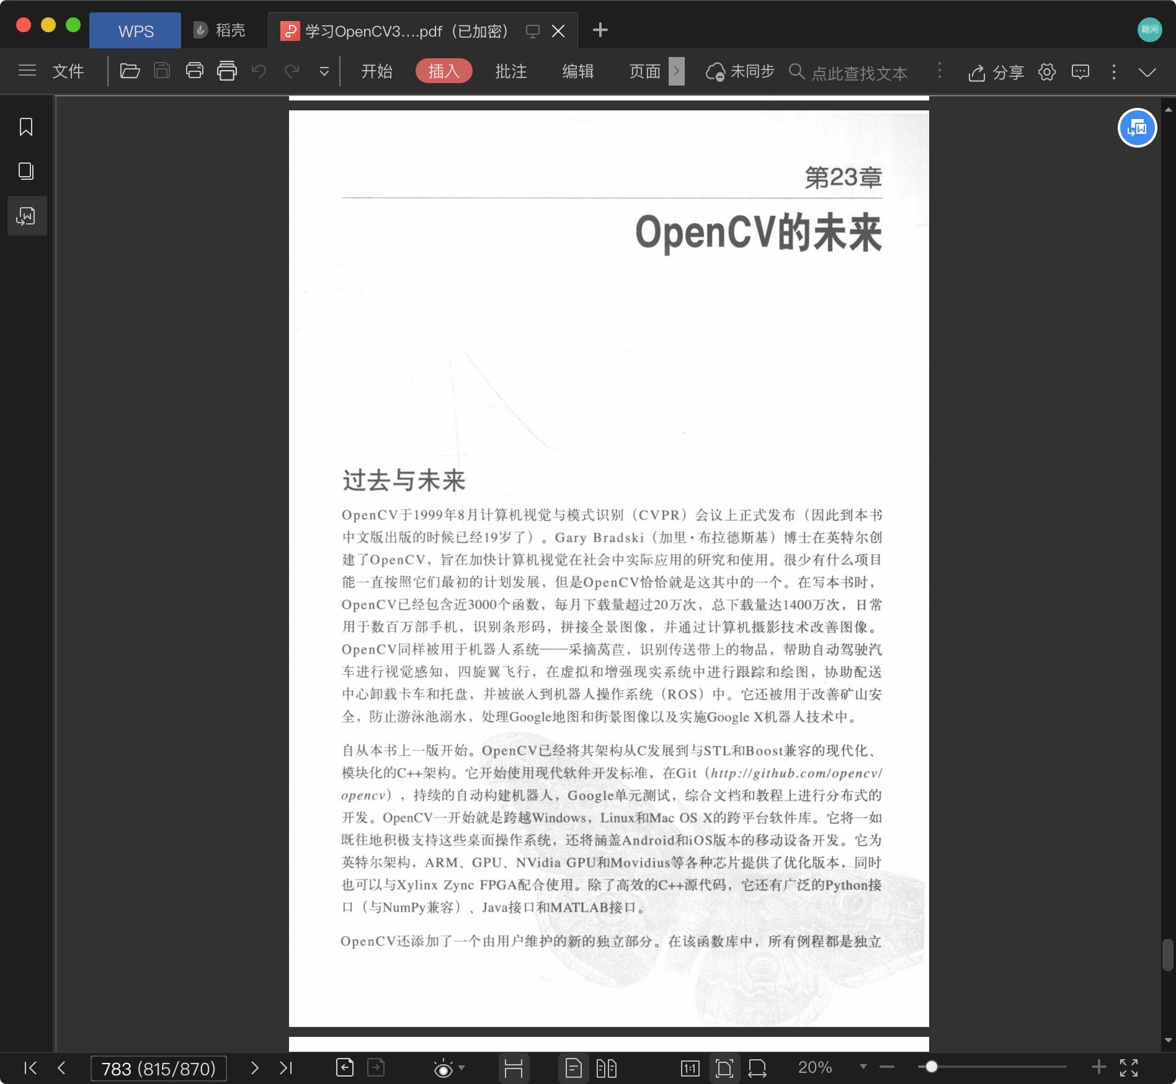This screenshot has height=1084, width=1176.
Task: Switch to the 批注 tab
Action: click(511, 71)
